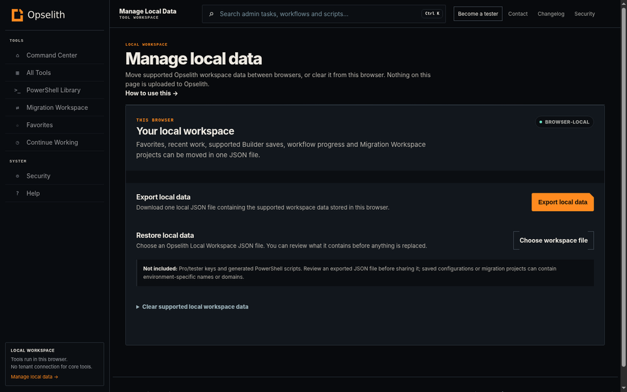Click the Continue Working clock icon
The height and width of the screenshot is (392, 627).
[17, 142]
